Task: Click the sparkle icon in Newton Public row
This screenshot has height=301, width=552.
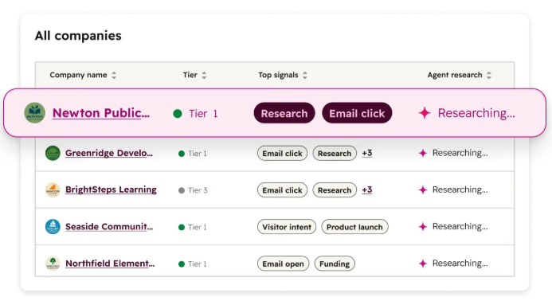Action: (425, 113)
